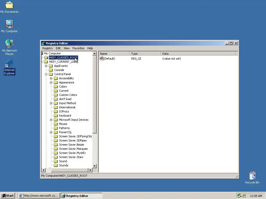This screenshot has width=266, height=199.
Task: Collapse the Control Panel key
Action: 46,74
